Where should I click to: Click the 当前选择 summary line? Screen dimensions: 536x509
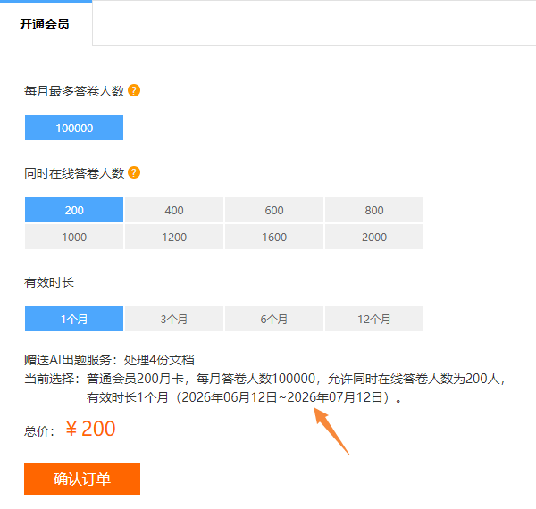click(x=265, y=379)
